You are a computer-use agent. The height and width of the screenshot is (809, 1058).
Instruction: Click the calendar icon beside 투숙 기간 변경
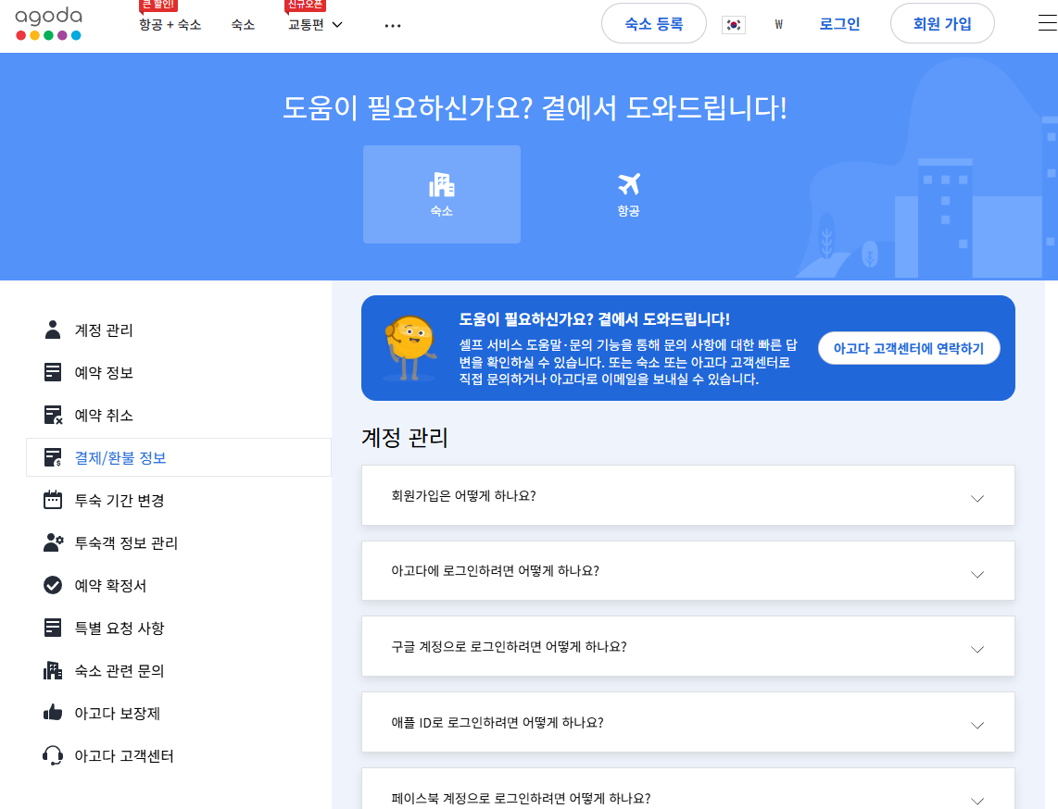click(53, 500)
